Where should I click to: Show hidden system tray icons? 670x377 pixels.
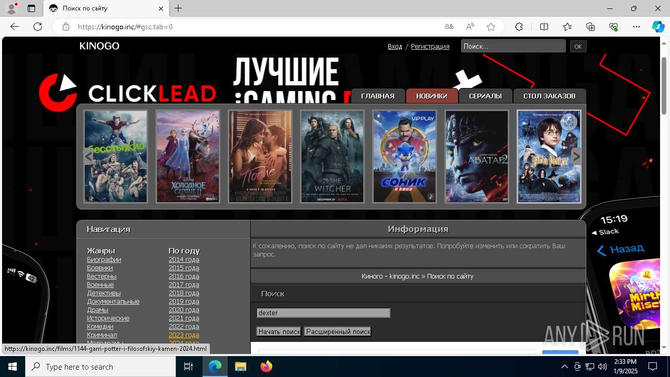564,367
